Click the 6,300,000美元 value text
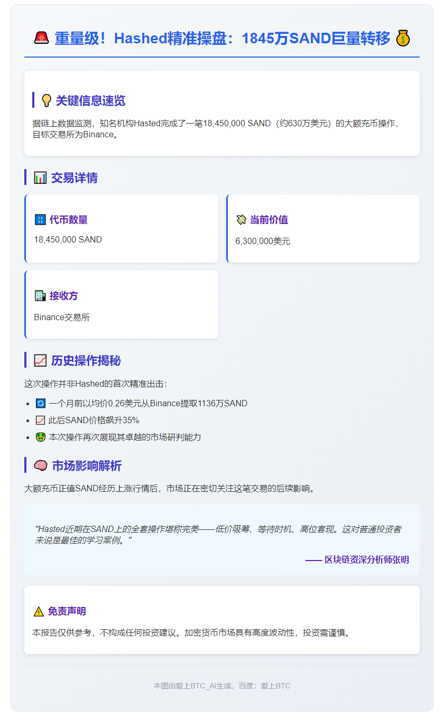Viewport: 444px width, 728px height. click(x=263, y=241)
